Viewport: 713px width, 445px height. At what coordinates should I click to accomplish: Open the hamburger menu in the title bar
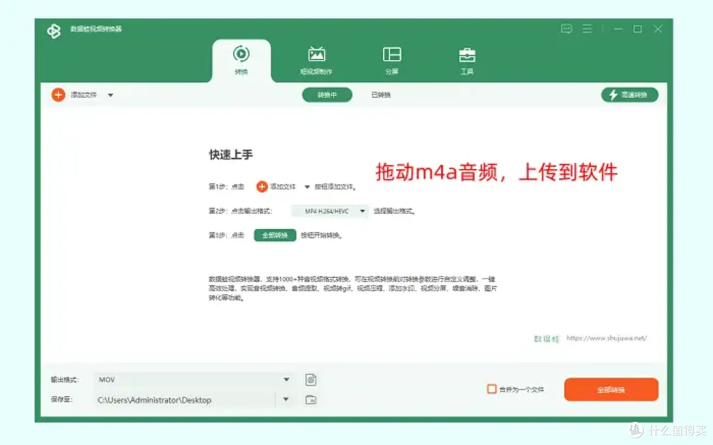tap(587, 29)
